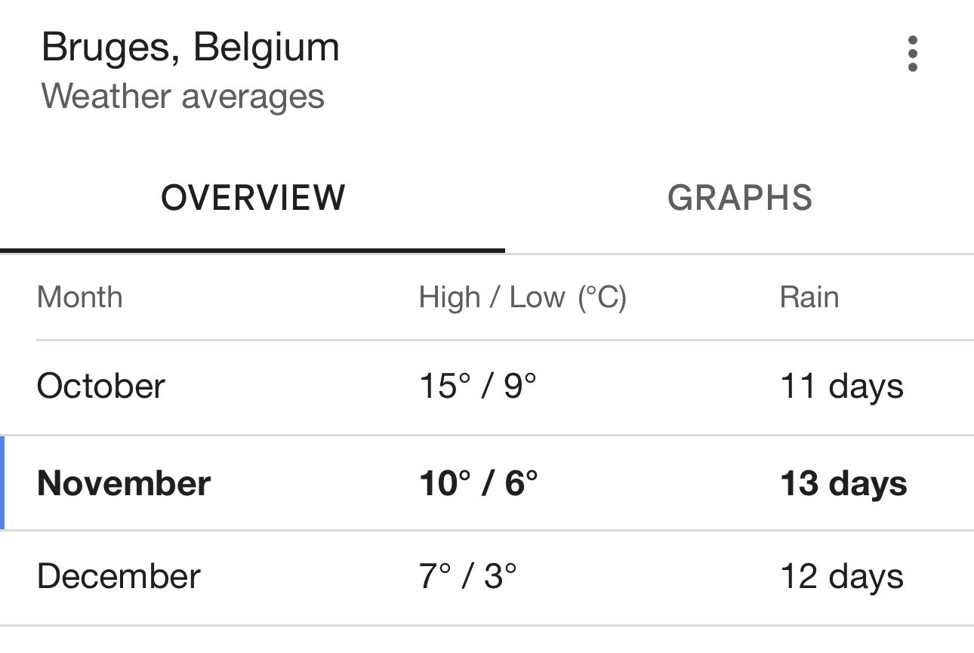The image size is (974, 653).
Task: Click November's 10° / 6° temperature
Action: click(x=479, y=483)
